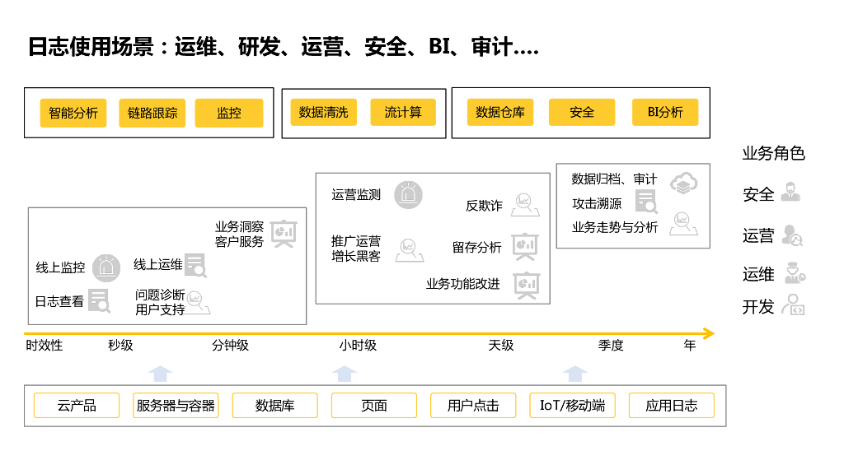844x474 pixels.
Task: Click the 季度 timeline label
Action: [x=611, y=345]
